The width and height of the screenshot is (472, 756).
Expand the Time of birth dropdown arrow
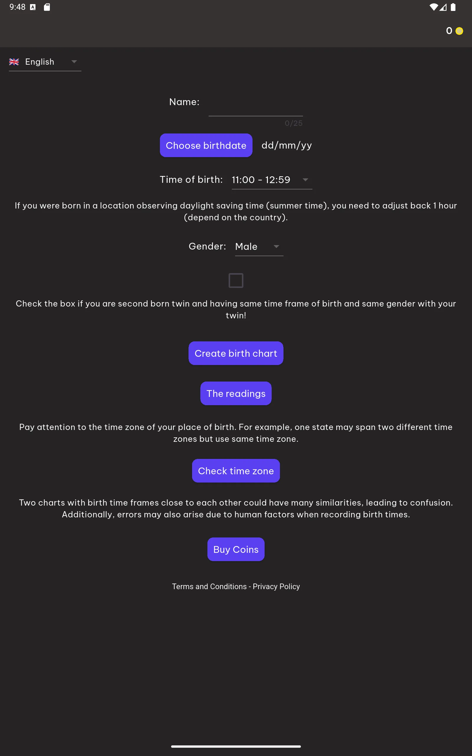click(305, 180)
